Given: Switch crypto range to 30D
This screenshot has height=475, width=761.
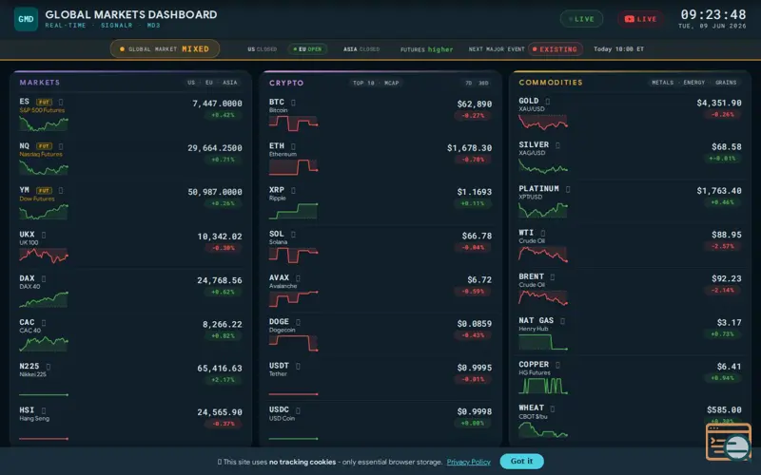Looking at the screenshot, I should [x=483, y=83].
